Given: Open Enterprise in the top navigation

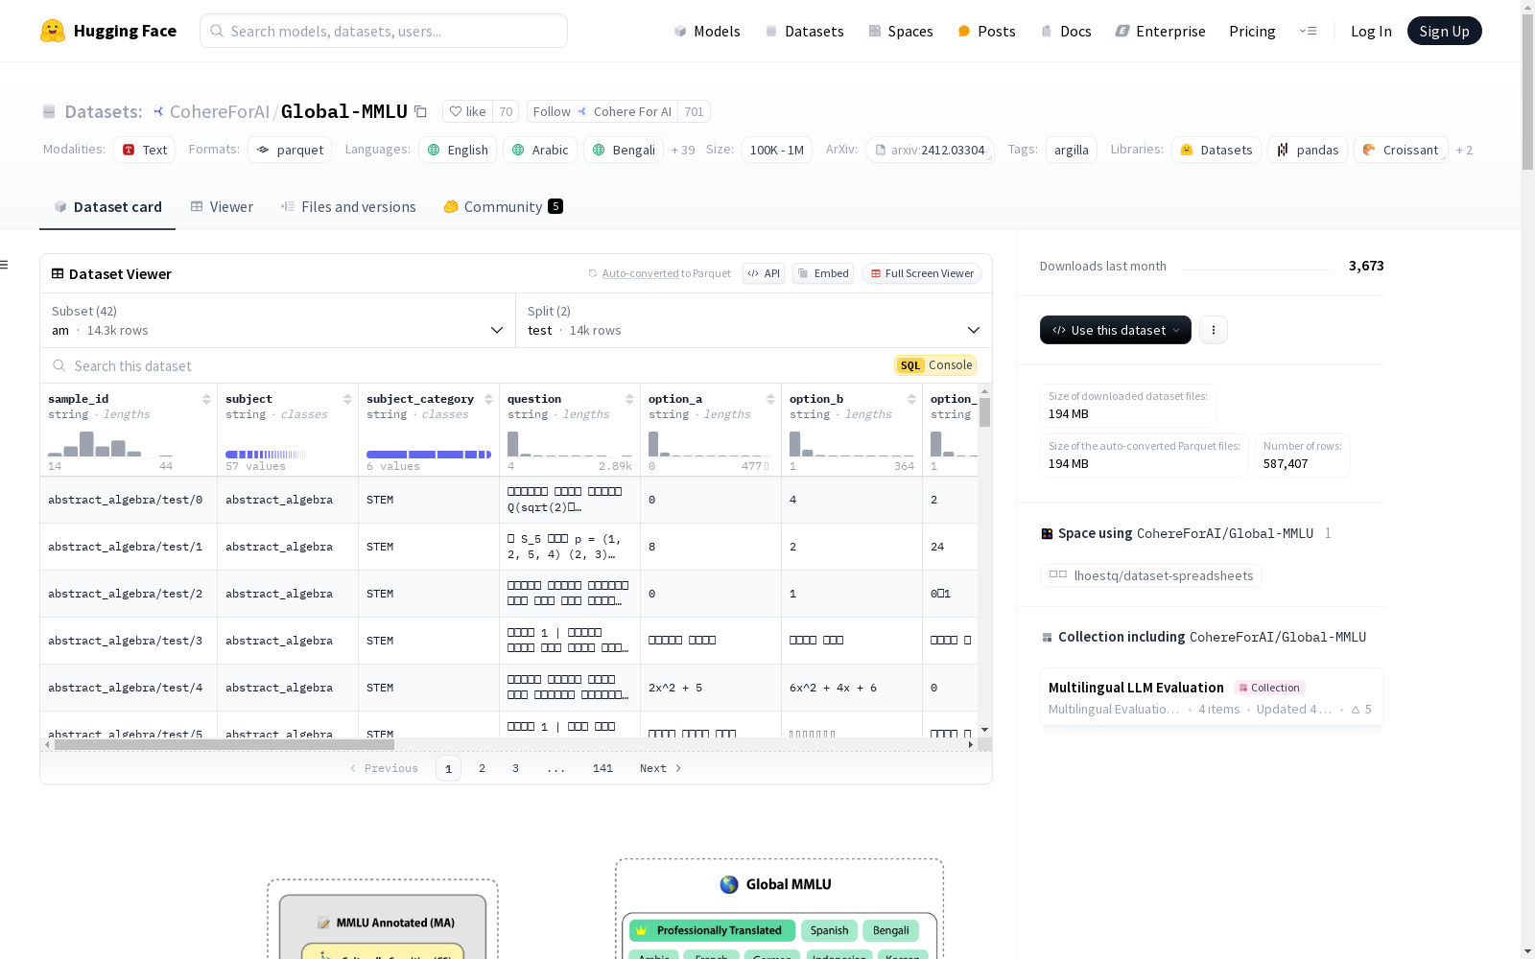Looking at the screenshot, I should 1160,31.
